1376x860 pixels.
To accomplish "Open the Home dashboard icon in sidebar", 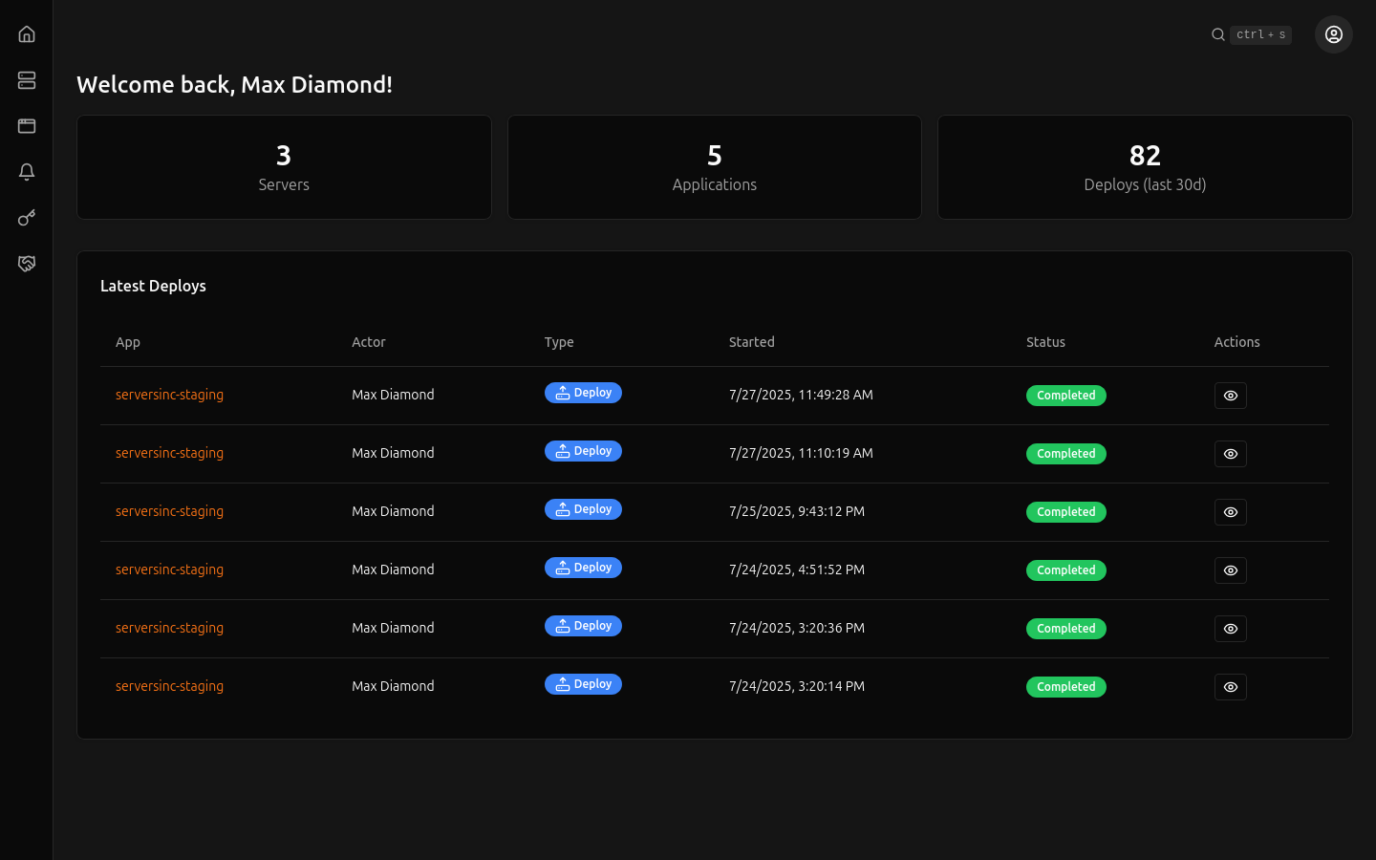I will click(x=27, y=34).
